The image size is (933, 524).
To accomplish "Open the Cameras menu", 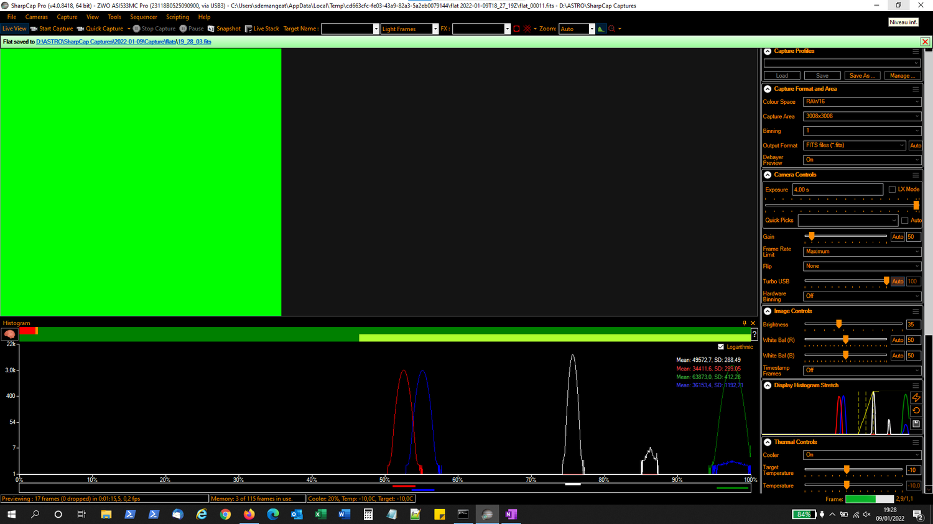I will click(x=36, y=17).
